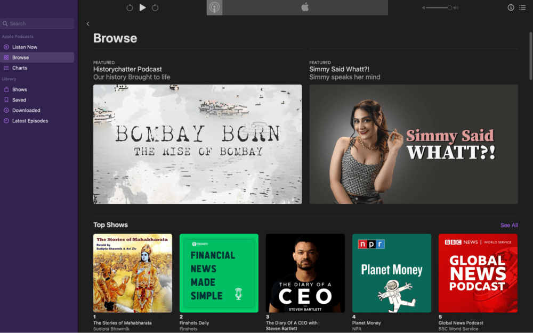This screenshot has width=533, height=333.
Task: Open Financial News Made Simple artwork
Action: (x=219, y=273)
